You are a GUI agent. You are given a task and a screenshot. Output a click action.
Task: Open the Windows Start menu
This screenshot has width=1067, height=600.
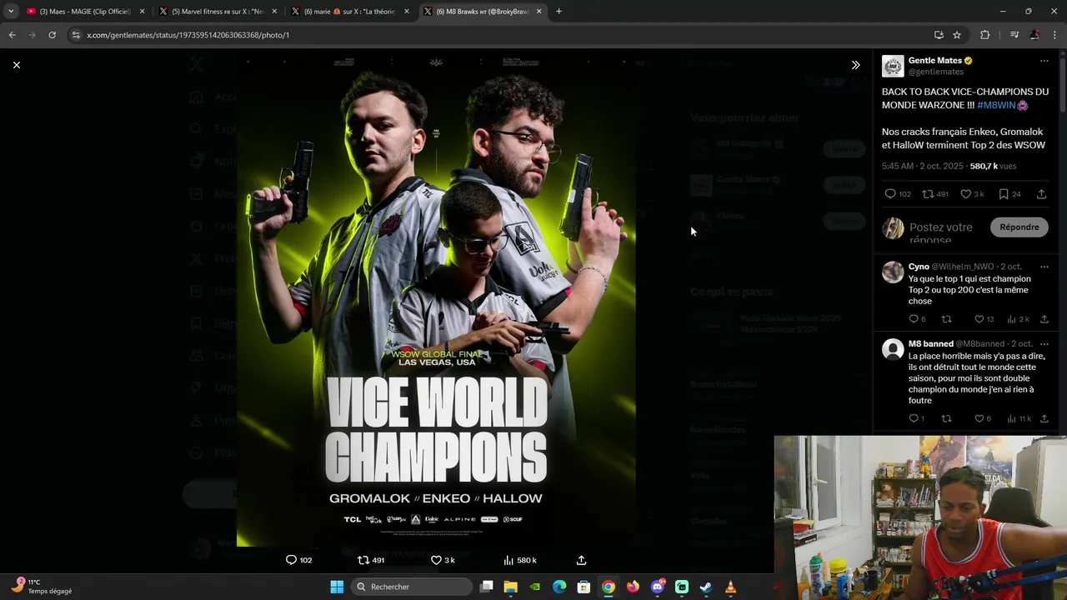click(337, 587)
